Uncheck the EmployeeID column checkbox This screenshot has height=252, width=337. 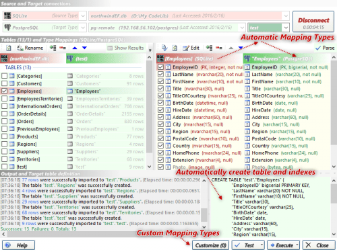click(160, 67)
